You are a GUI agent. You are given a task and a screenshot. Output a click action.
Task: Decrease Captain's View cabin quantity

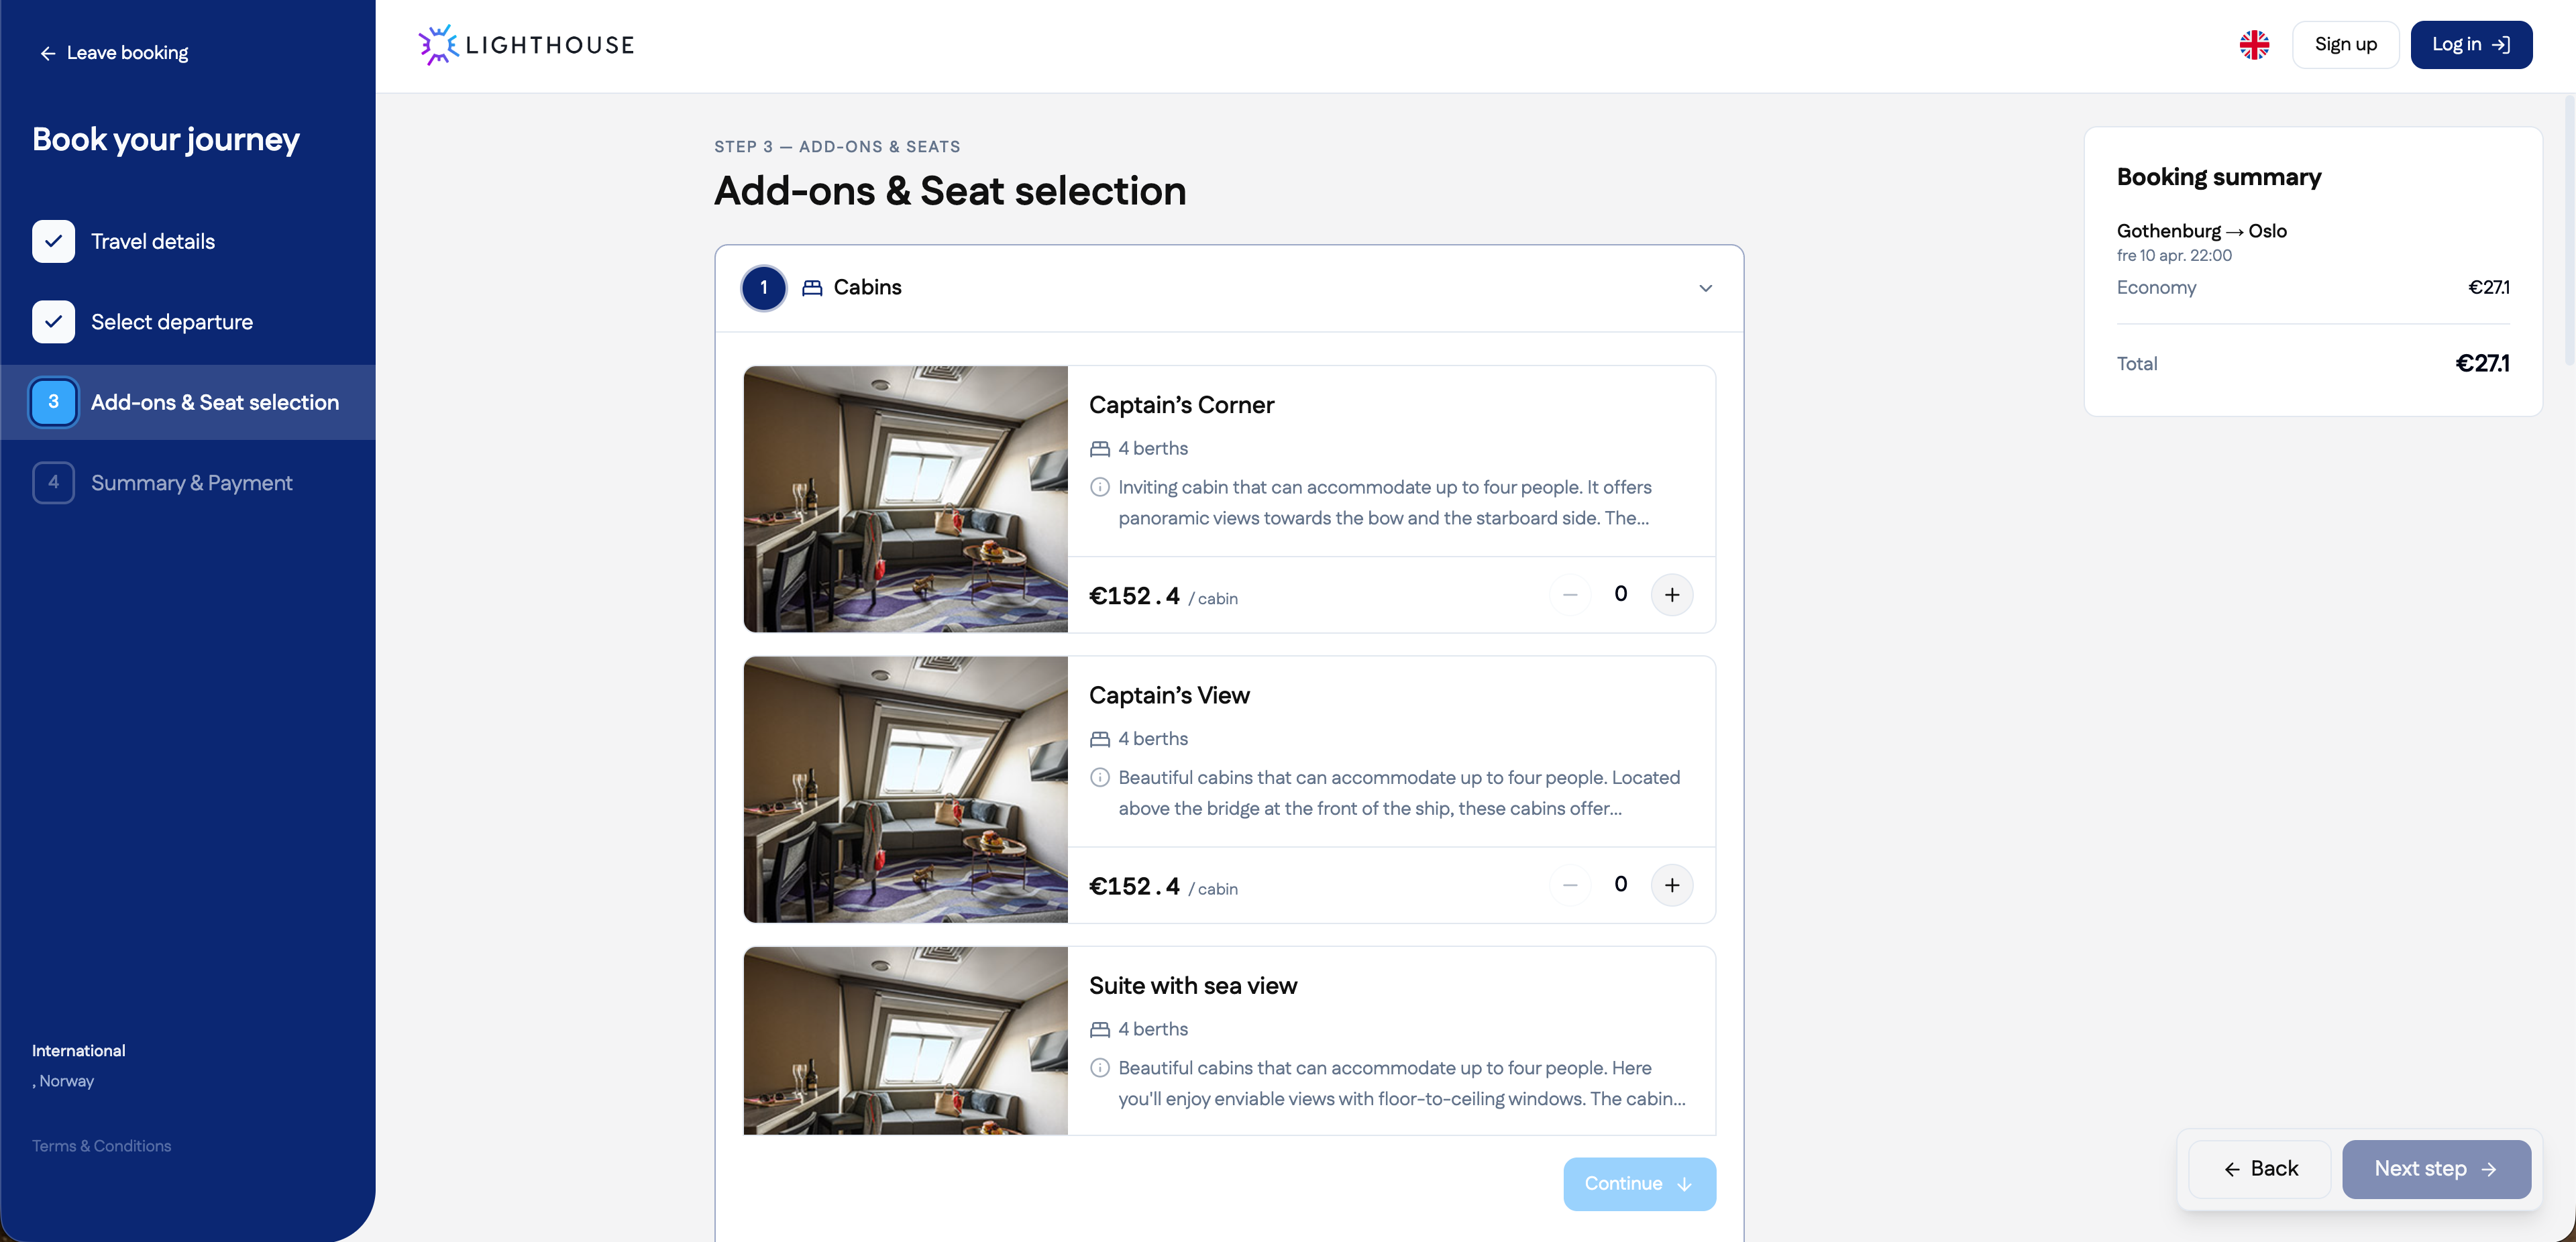coord(1570,885)
